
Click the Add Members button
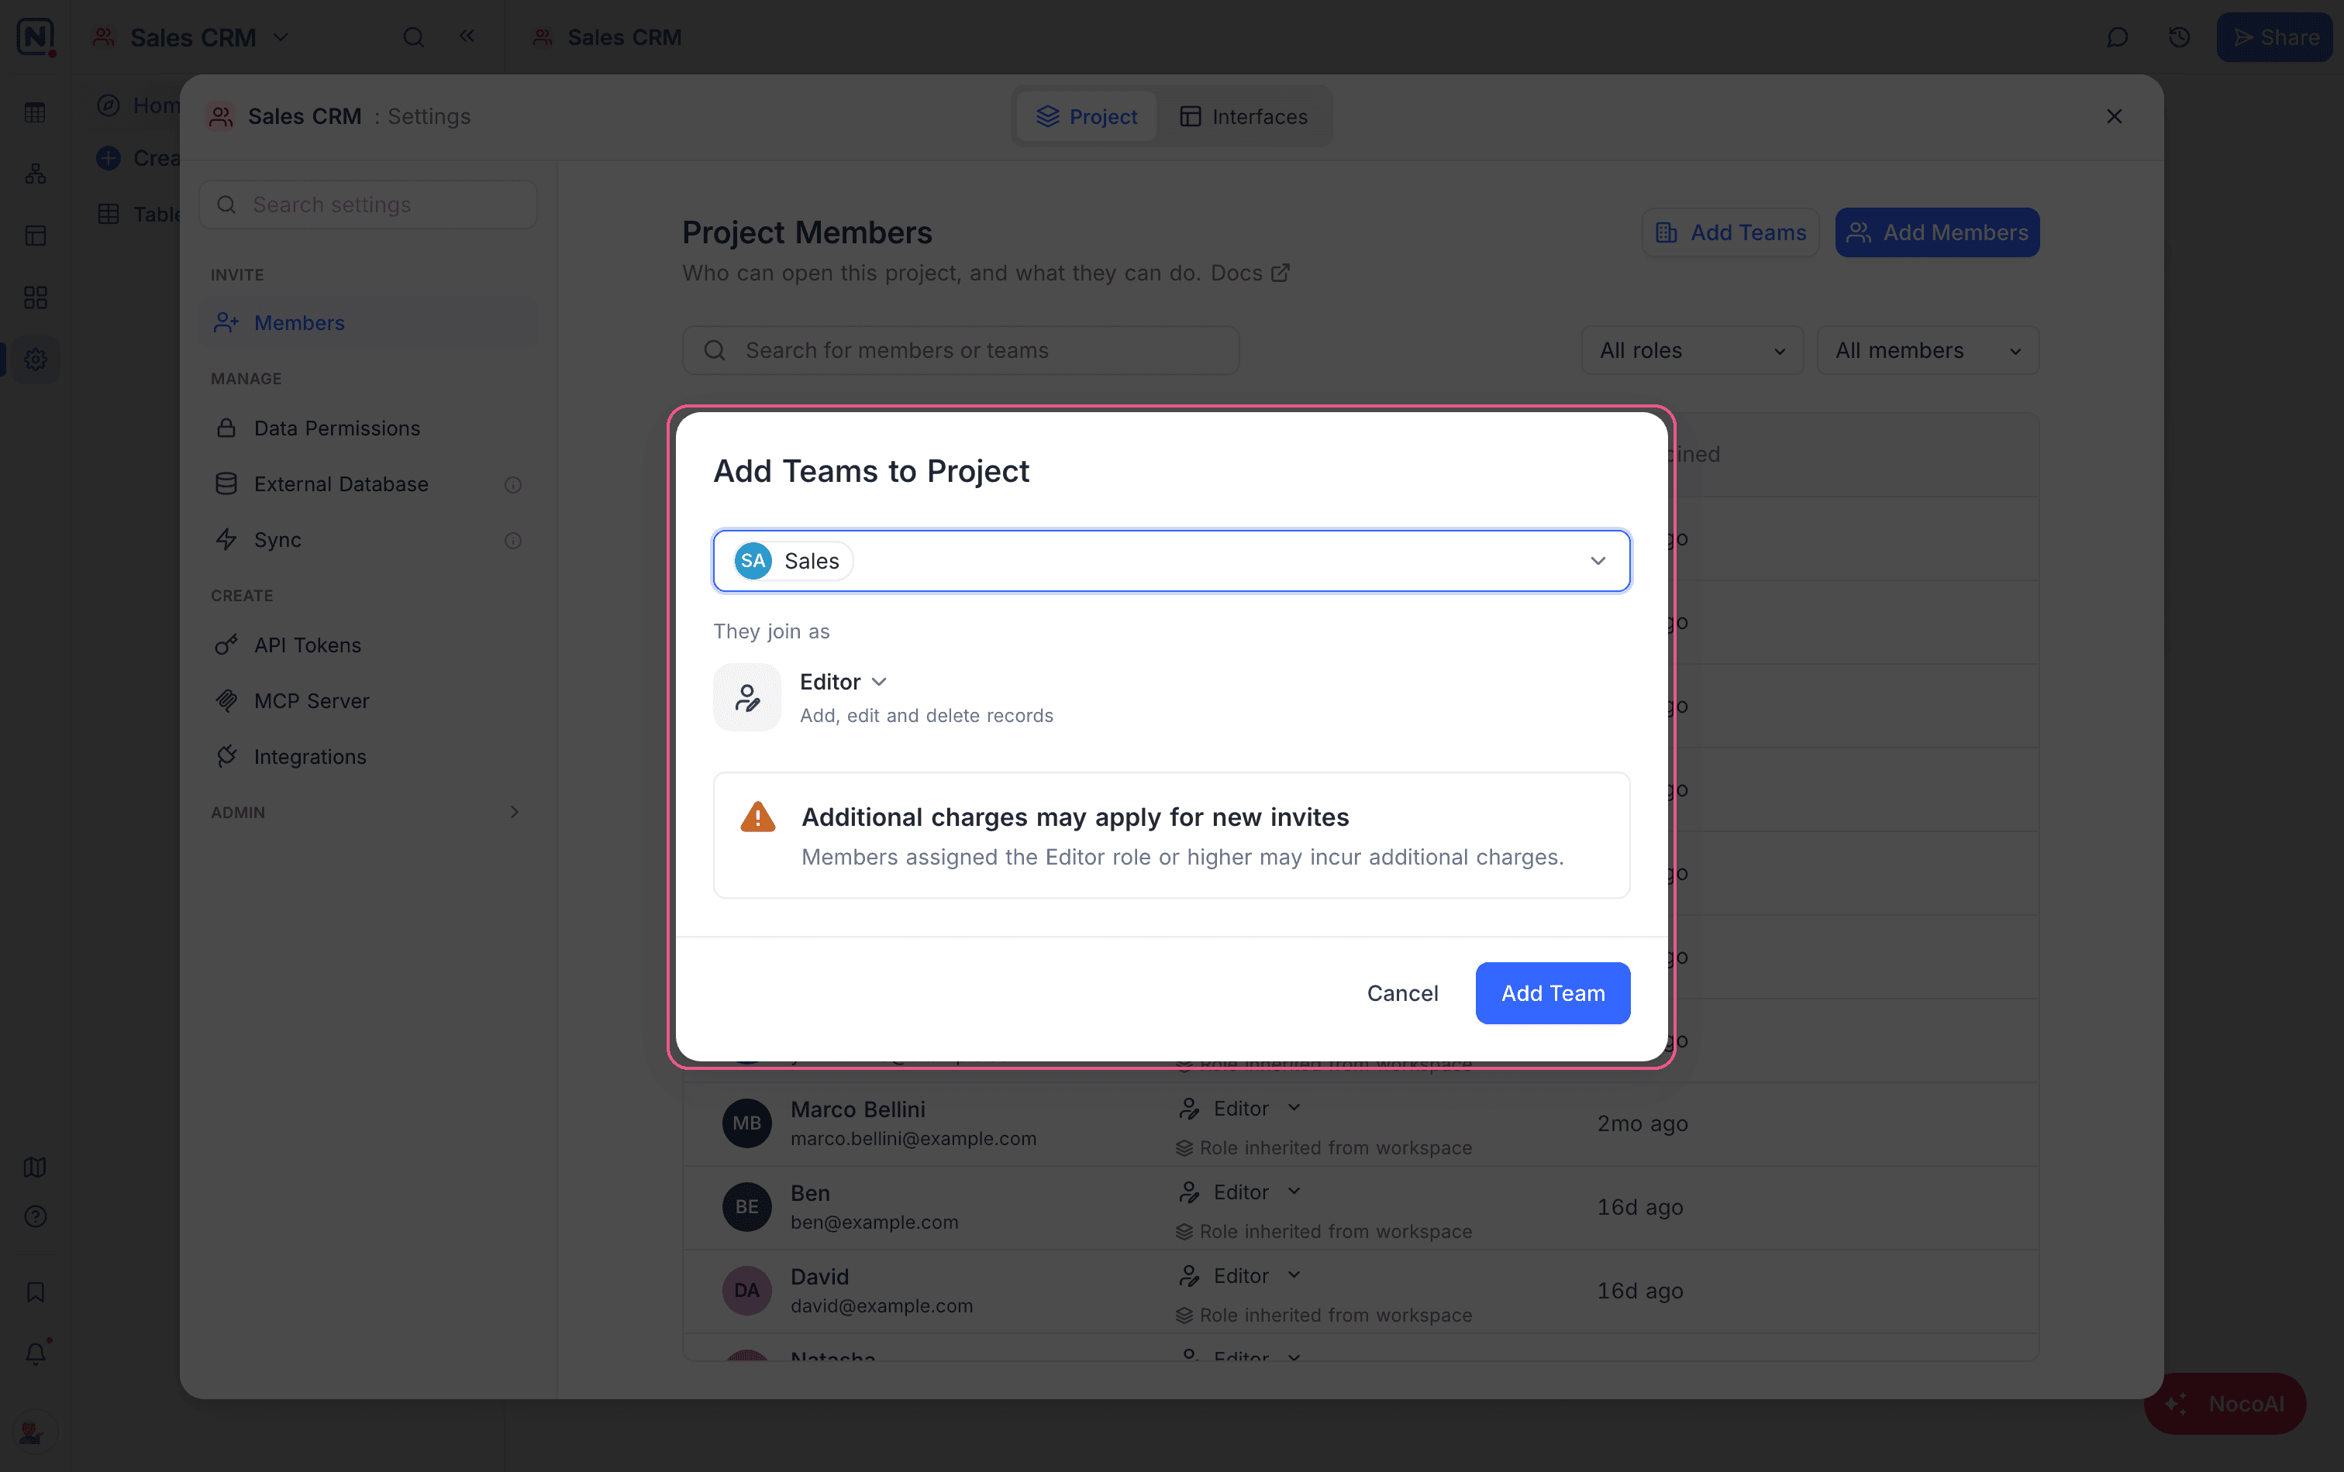[1936, 232]
